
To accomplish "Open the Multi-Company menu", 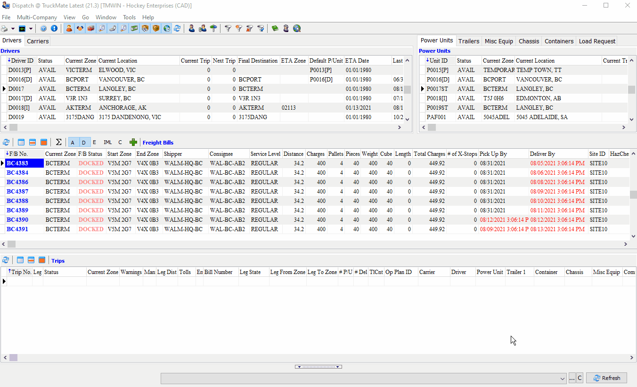I will (x=37, y=17).
